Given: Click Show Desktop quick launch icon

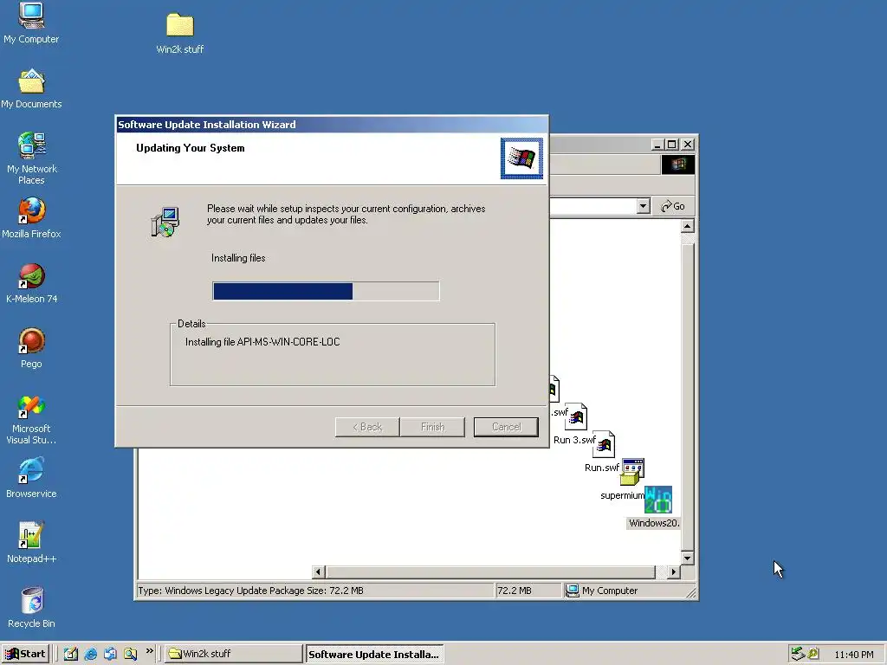Looking at the screenshot, I should [71, 654].
